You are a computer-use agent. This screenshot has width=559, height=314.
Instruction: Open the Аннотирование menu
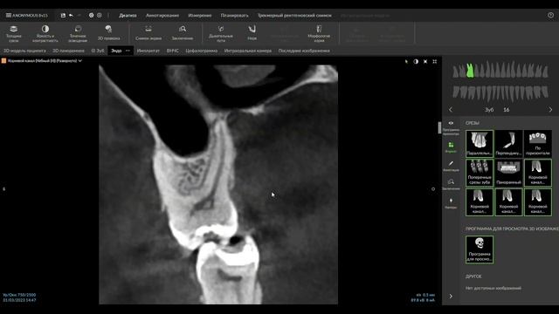coord(162,16)
